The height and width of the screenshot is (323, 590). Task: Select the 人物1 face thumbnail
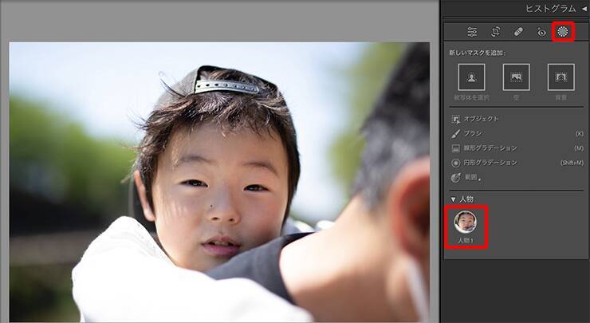point(466,222)
